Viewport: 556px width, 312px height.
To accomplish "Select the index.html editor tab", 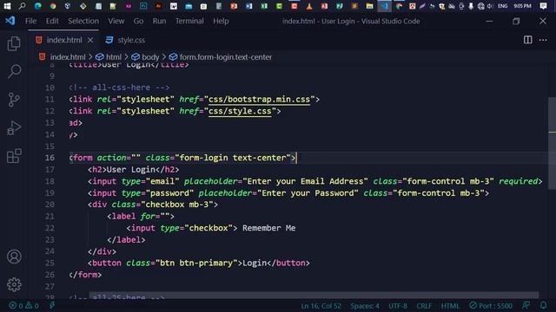I will coord(63,40).
